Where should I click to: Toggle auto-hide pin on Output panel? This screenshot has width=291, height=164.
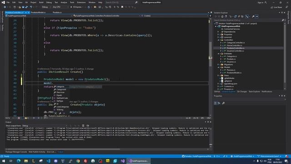pyautogui.click(x=208, y=122)
